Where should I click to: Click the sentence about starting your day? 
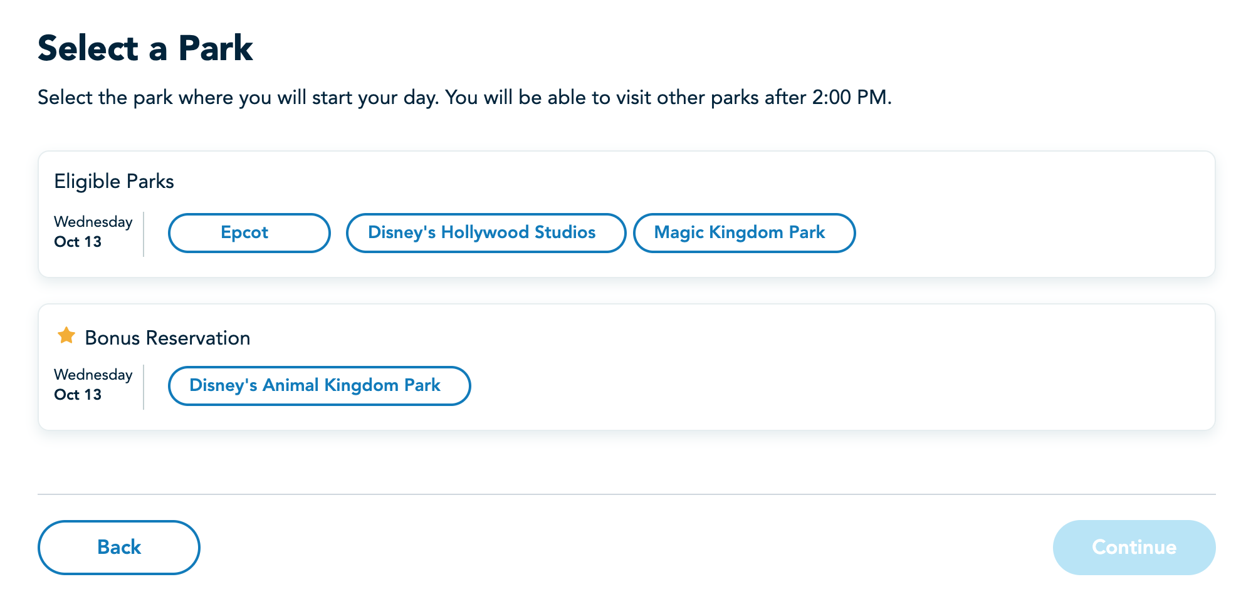(x=238, y=98)
